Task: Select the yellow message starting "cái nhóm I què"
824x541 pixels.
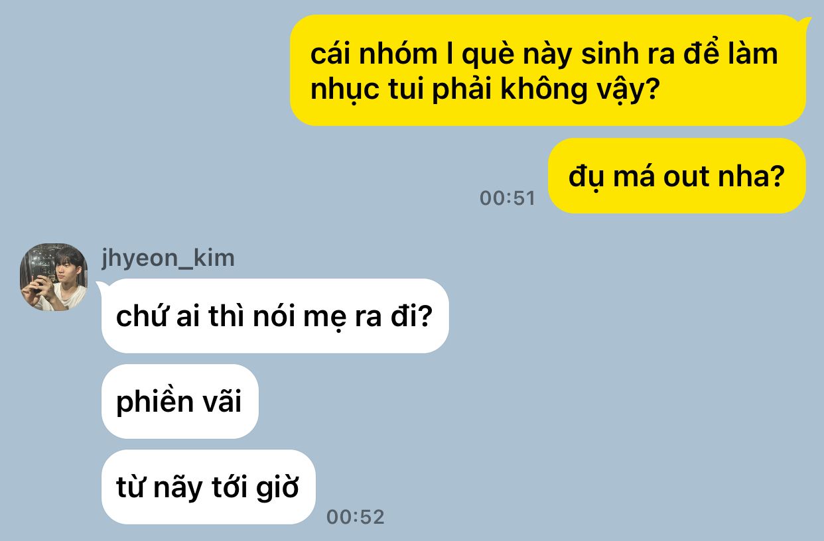Action: tap(548, 70)
